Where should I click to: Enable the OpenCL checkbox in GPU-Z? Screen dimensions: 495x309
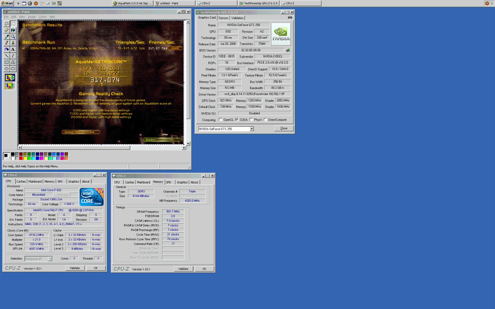click(x=221, y=120)
